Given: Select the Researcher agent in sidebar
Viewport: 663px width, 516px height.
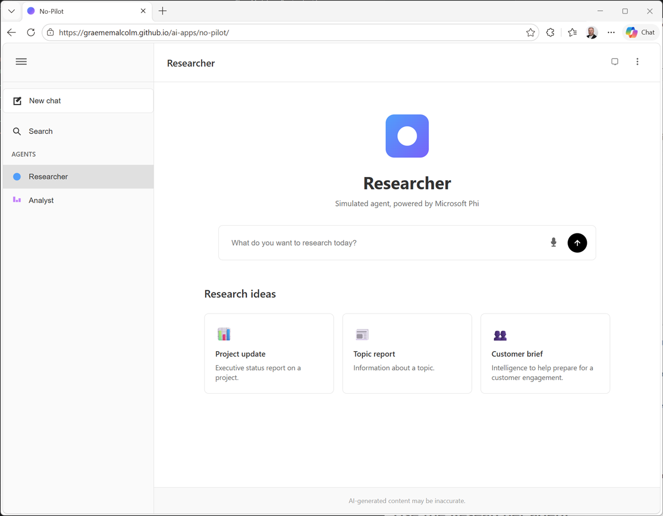Looking at the screenshot, I should 78,176.
